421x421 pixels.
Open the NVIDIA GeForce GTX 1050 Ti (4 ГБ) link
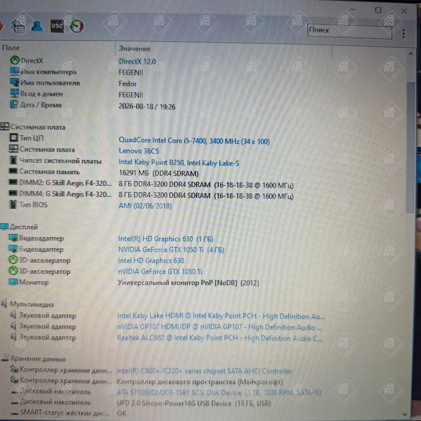coord(171,250)
